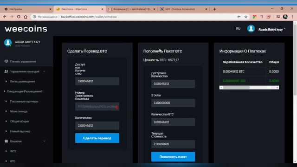Viewport: 297px width, 167px height.
Task: Click the table scrollbar right arrow
Action: (277, 88)
